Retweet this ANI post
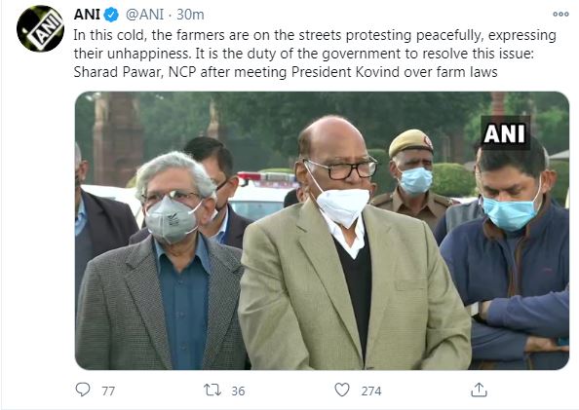Screen dimensions: 579x410 click(x=212, y=390)
